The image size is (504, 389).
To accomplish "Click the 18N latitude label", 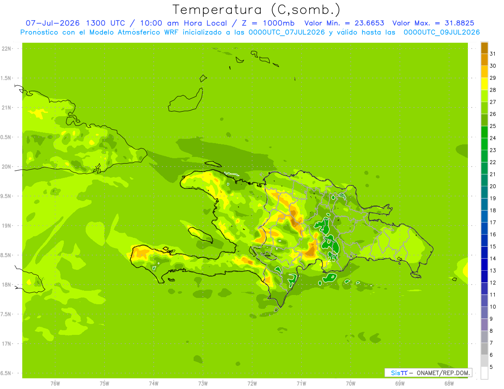I will coord(6,285).
